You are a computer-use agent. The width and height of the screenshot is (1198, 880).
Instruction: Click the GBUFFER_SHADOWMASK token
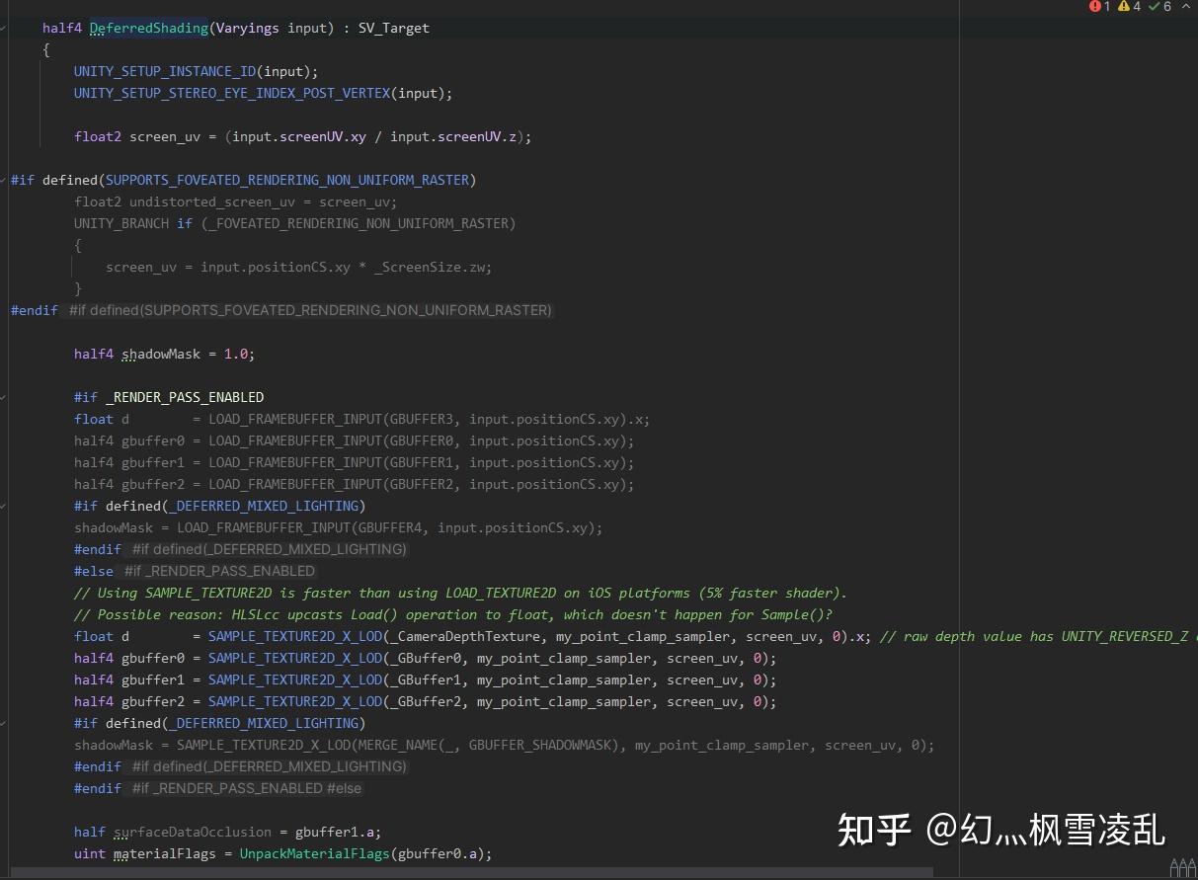(x=540, y=745)
